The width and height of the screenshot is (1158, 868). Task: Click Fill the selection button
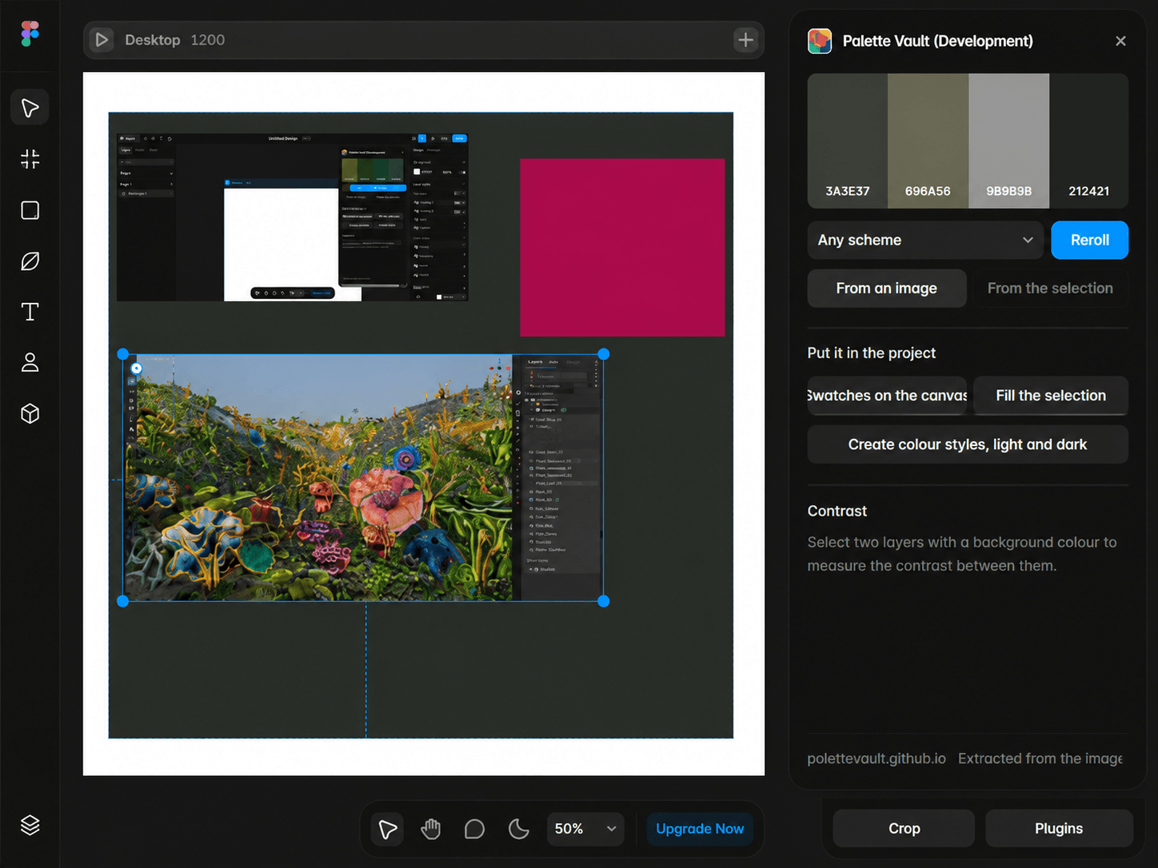(x=1051, y=396)
